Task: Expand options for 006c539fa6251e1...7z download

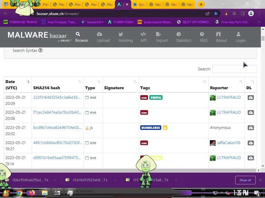Action: [55, 180]
